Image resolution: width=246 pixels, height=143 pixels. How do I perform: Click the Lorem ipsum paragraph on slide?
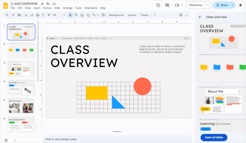(x=162, y=49)
